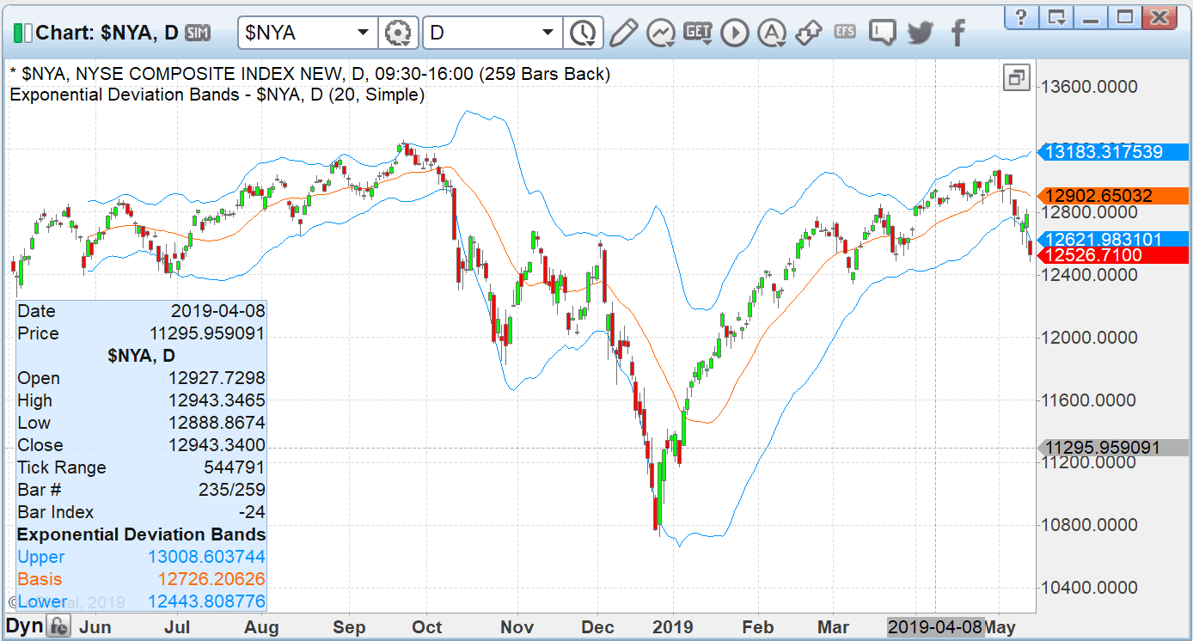
Task: Click the $NYA, D header in data box
Action: tap(141, 356)
